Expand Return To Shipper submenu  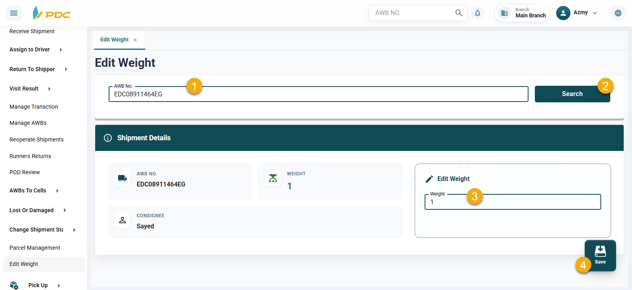point(66,69)
